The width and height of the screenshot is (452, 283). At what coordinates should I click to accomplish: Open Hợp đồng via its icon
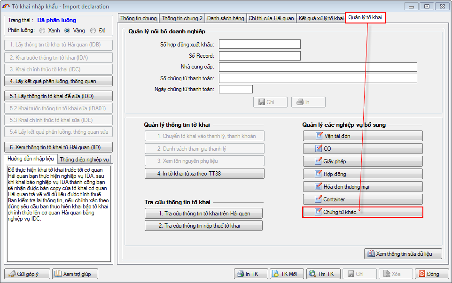pos(318,174)
